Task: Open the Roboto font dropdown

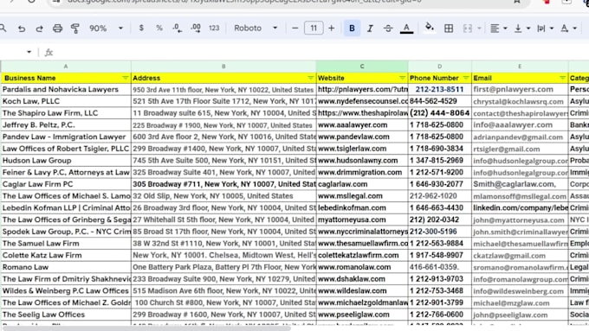Action: 256,29
